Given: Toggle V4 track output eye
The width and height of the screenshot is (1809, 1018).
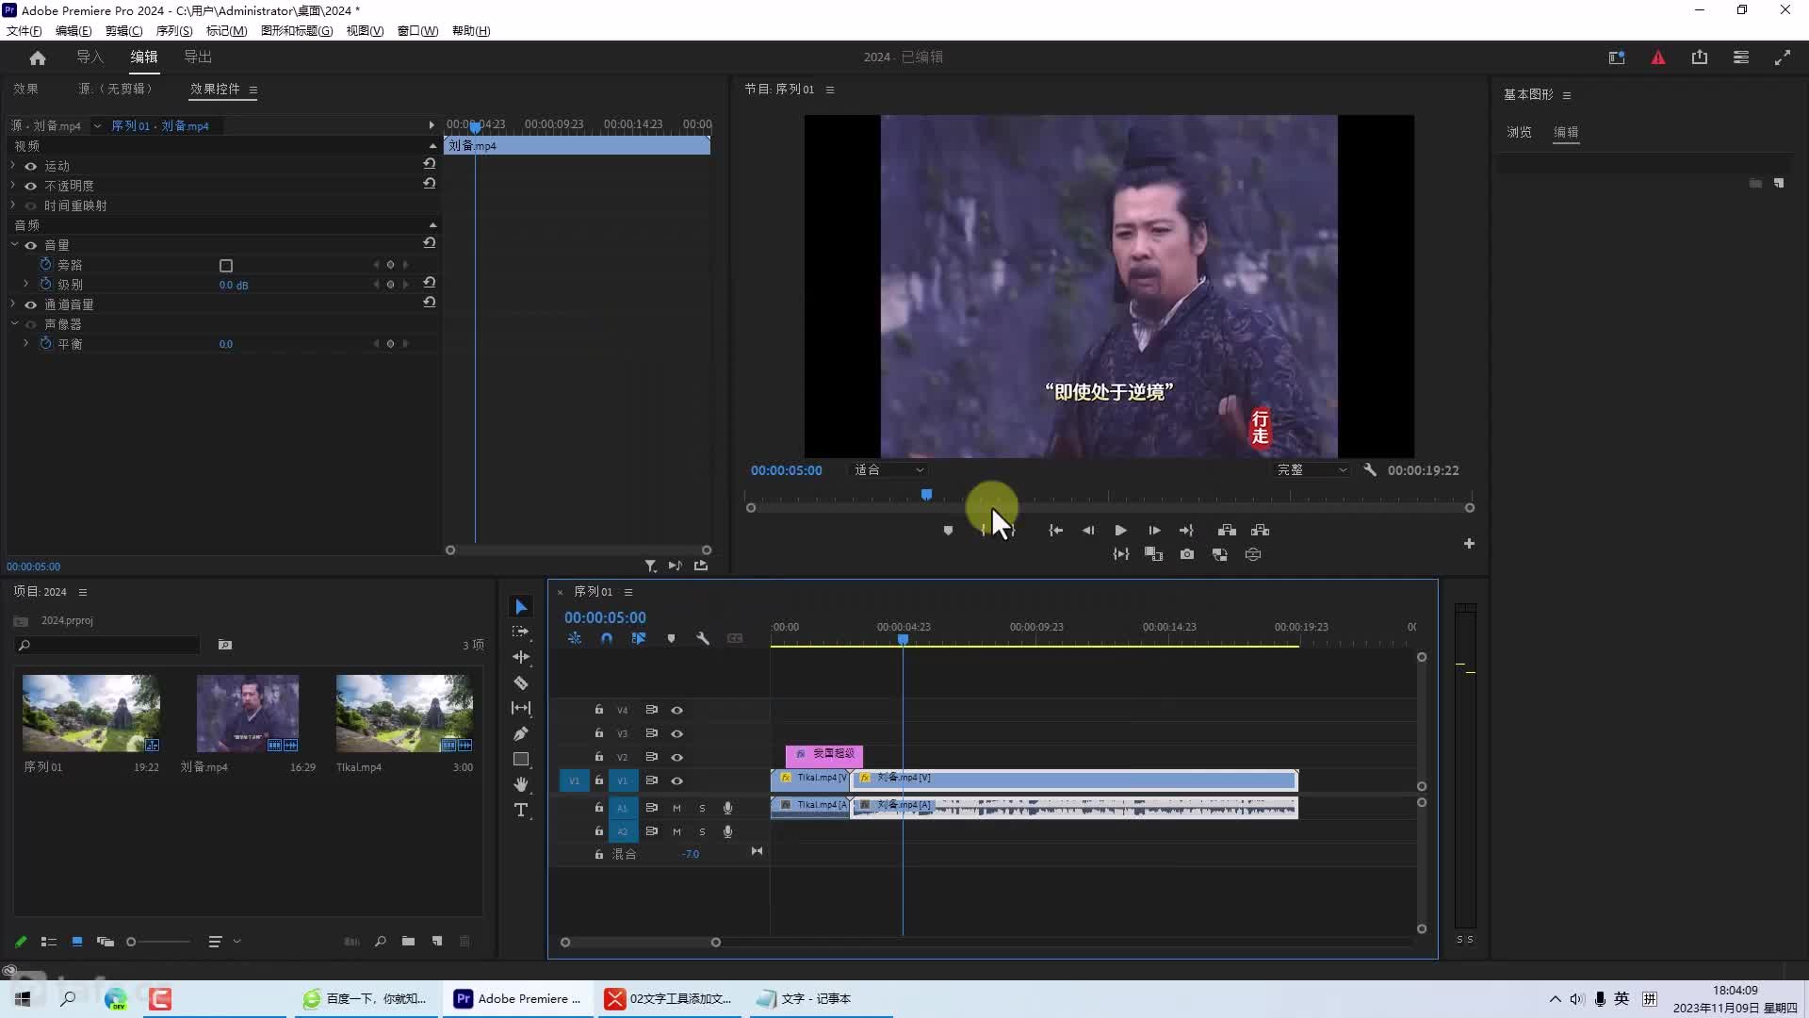Looking at the screenshot, I should pyautogui.click(x=676, y=710).
